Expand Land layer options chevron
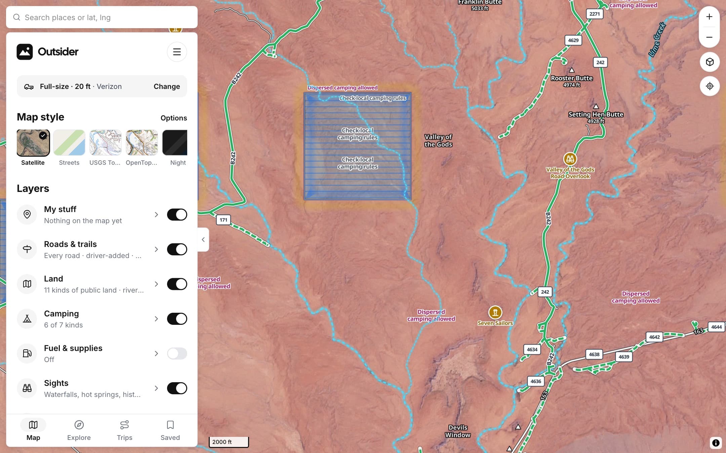726x453 pixels. [x=156, y=284]
